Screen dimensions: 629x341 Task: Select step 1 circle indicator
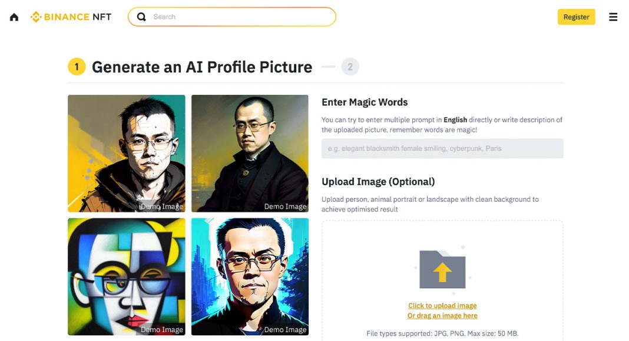77,67
